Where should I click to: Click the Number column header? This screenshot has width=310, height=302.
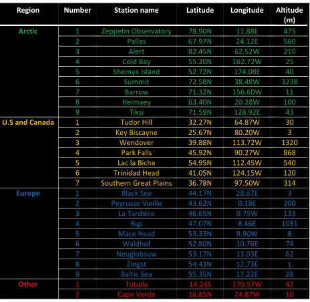click(x=77, y=10)
